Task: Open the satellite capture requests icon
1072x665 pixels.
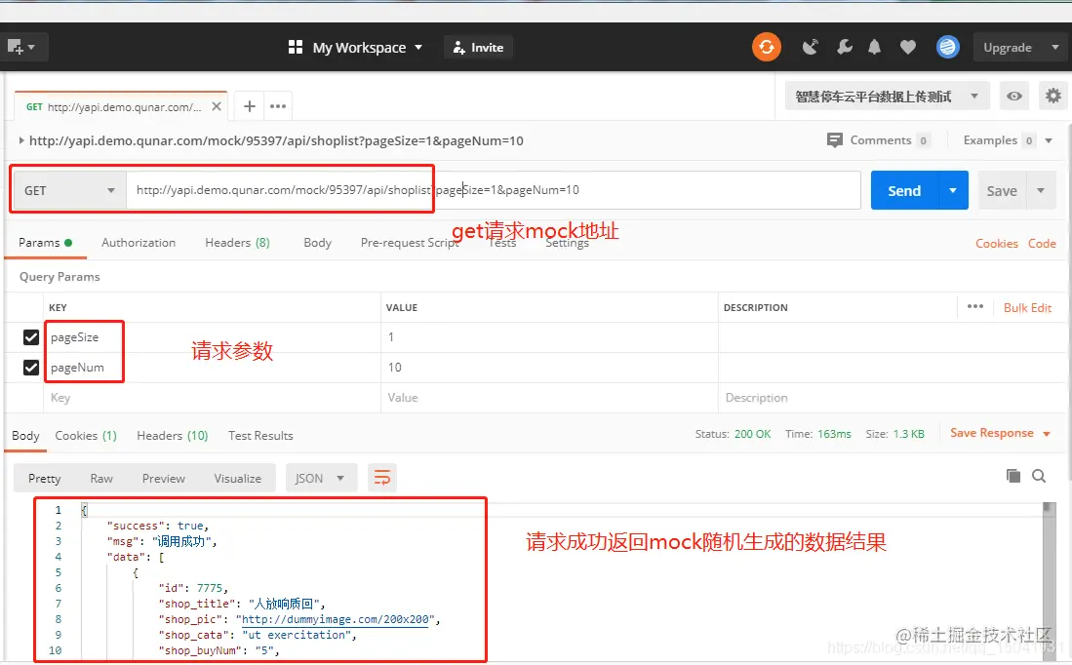Action: pyautogui.click(x=811, y=47)
